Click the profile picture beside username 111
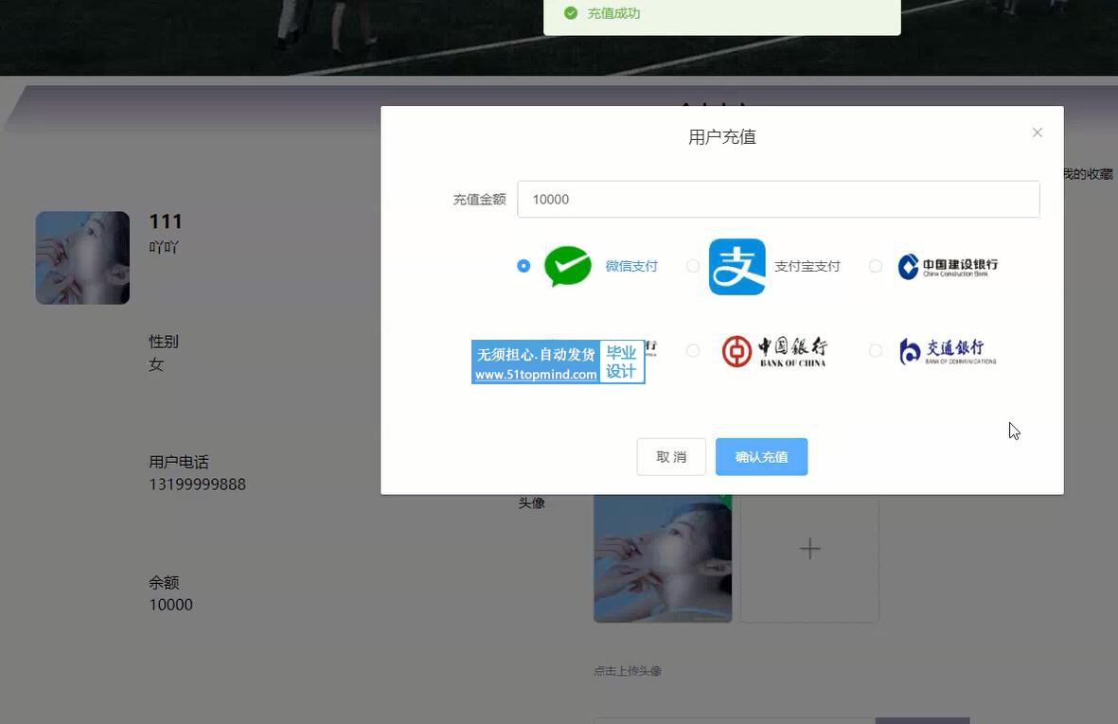This screenshot has height=724, width=1118. pyautogui.click(x=82, y=257)
